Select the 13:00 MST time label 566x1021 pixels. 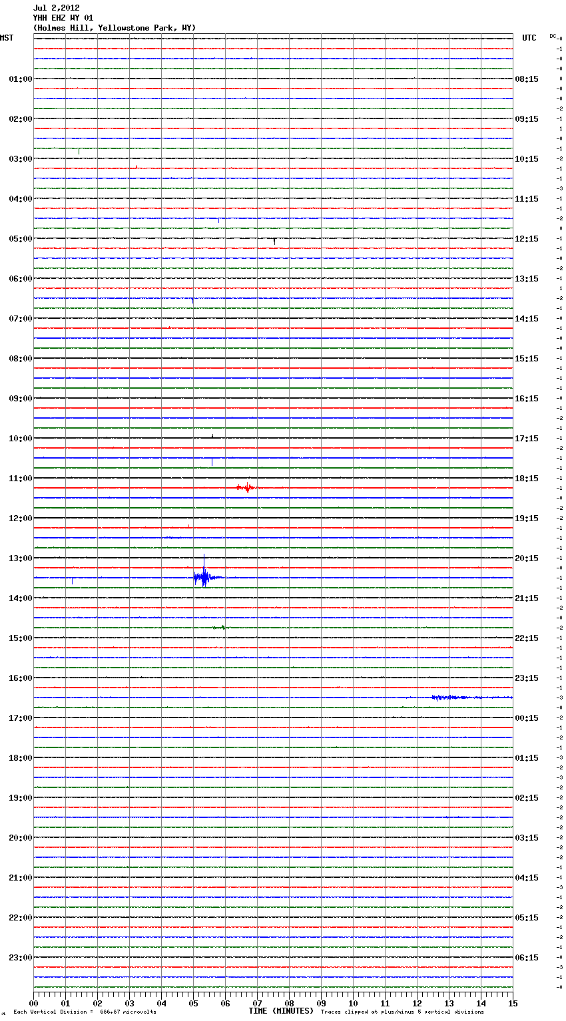point(20,558)
